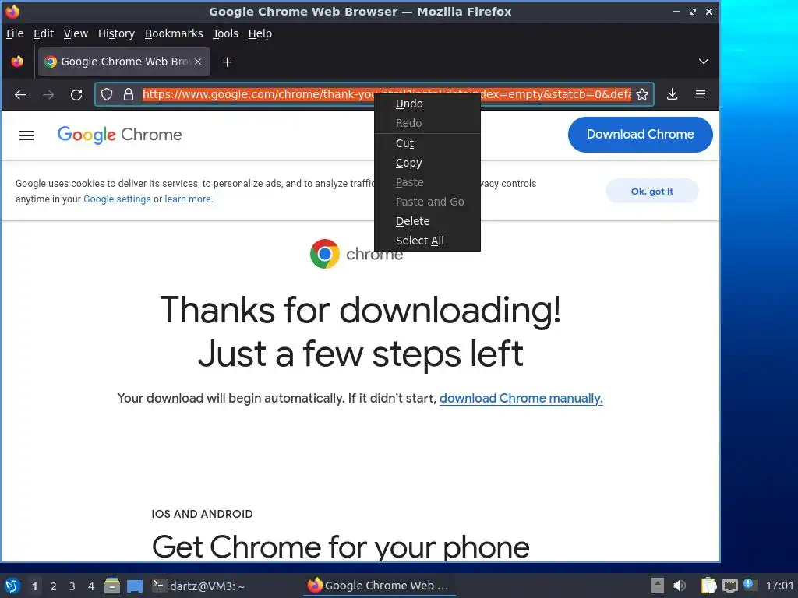
Task: Open a new tab with plus button
Action: click(228, 62)
